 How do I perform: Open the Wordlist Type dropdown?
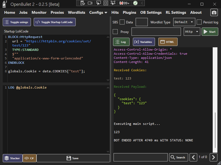point(184,22)
